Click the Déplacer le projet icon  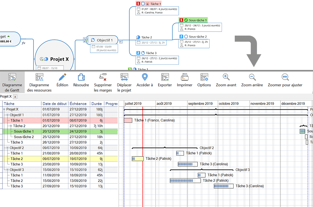coord(124,77)
